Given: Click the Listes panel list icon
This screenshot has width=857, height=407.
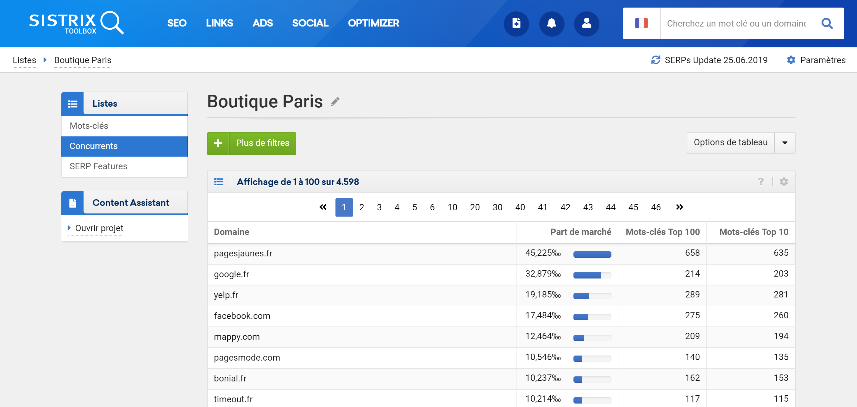Looking at the screenshot, I should coord(72,104).
